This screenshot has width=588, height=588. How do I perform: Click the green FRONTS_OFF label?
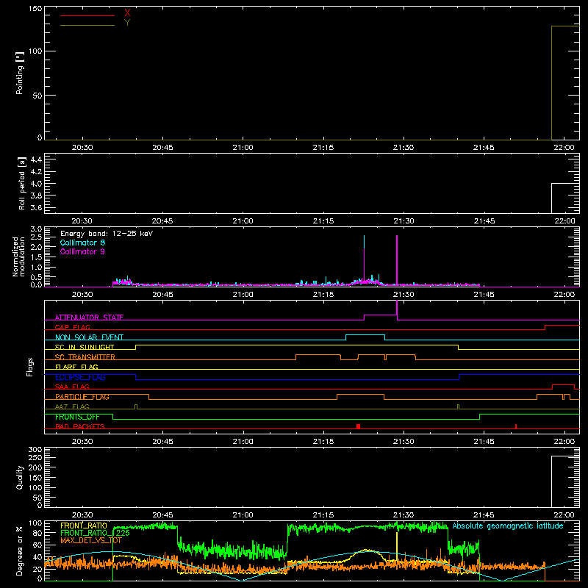pyautogui.click(x=77, y=417)
